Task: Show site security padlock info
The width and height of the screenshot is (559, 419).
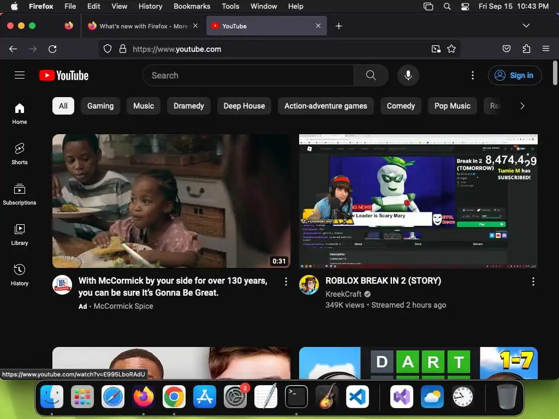Action: [123, 49]
